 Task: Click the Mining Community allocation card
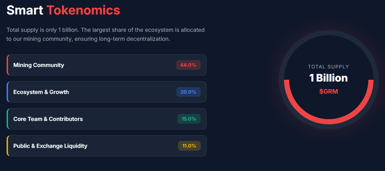click(106, 65)
